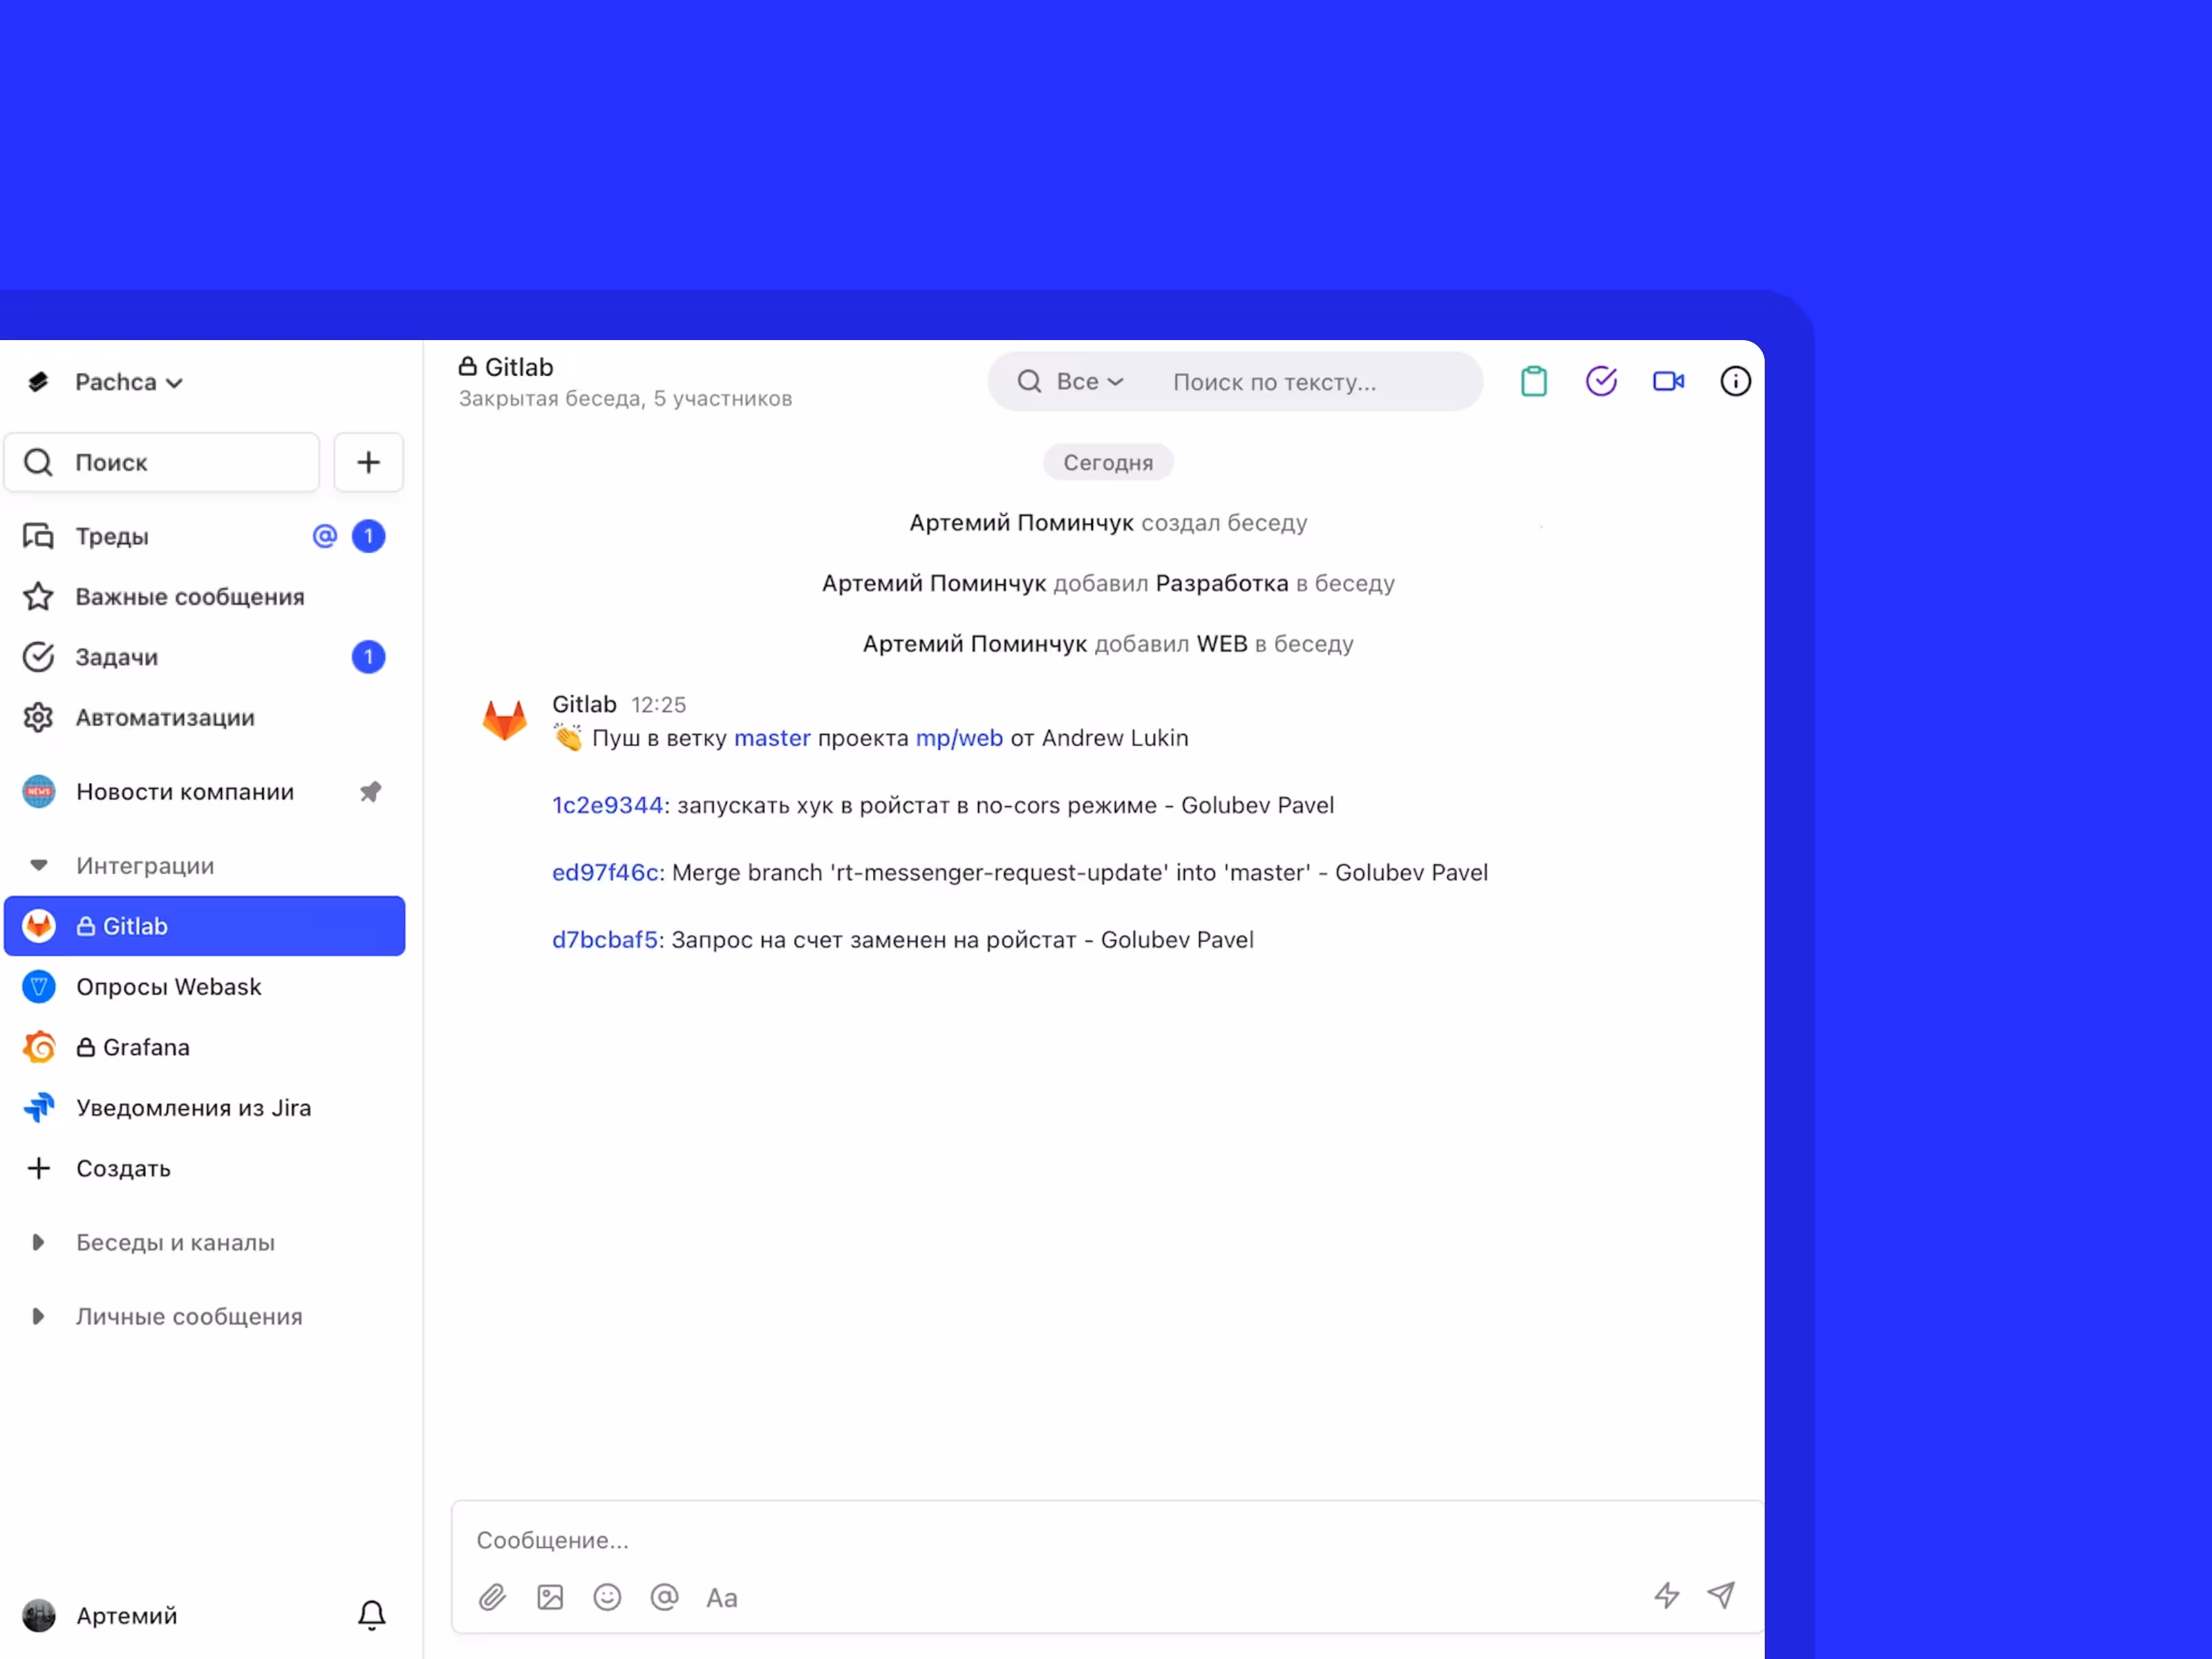Toggle notifications with the bell icon

(371, 1614)
